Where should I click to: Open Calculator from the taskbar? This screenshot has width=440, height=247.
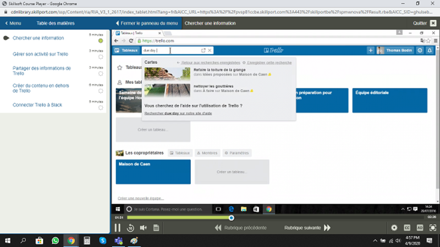click(87, 240)
